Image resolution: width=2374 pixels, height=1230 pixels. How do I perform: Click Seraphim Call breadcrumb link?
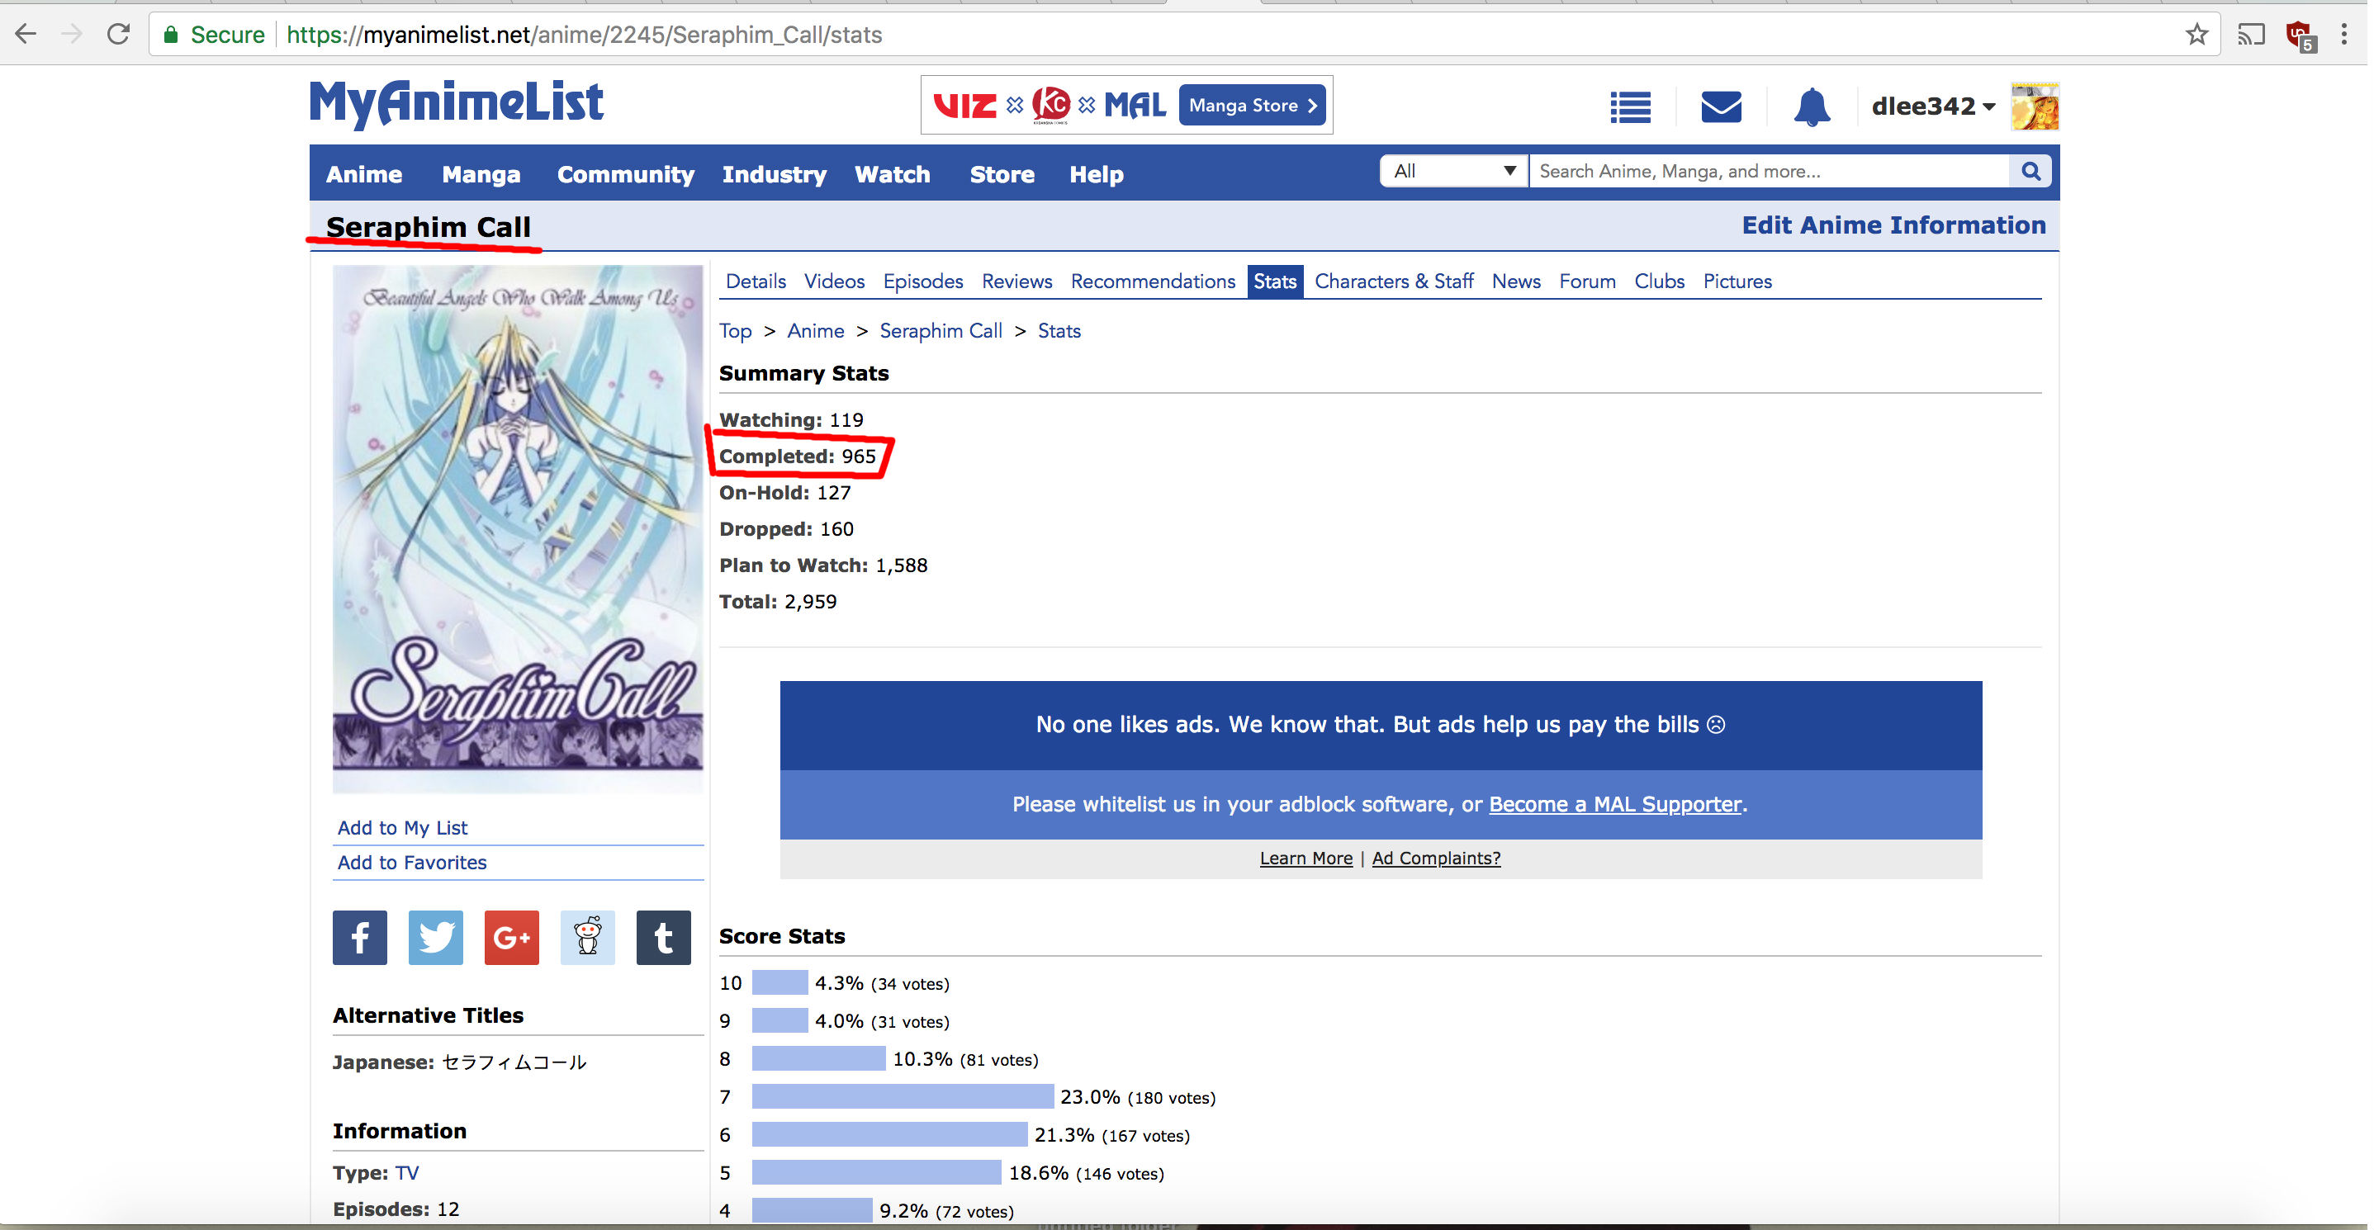(943, 332)
